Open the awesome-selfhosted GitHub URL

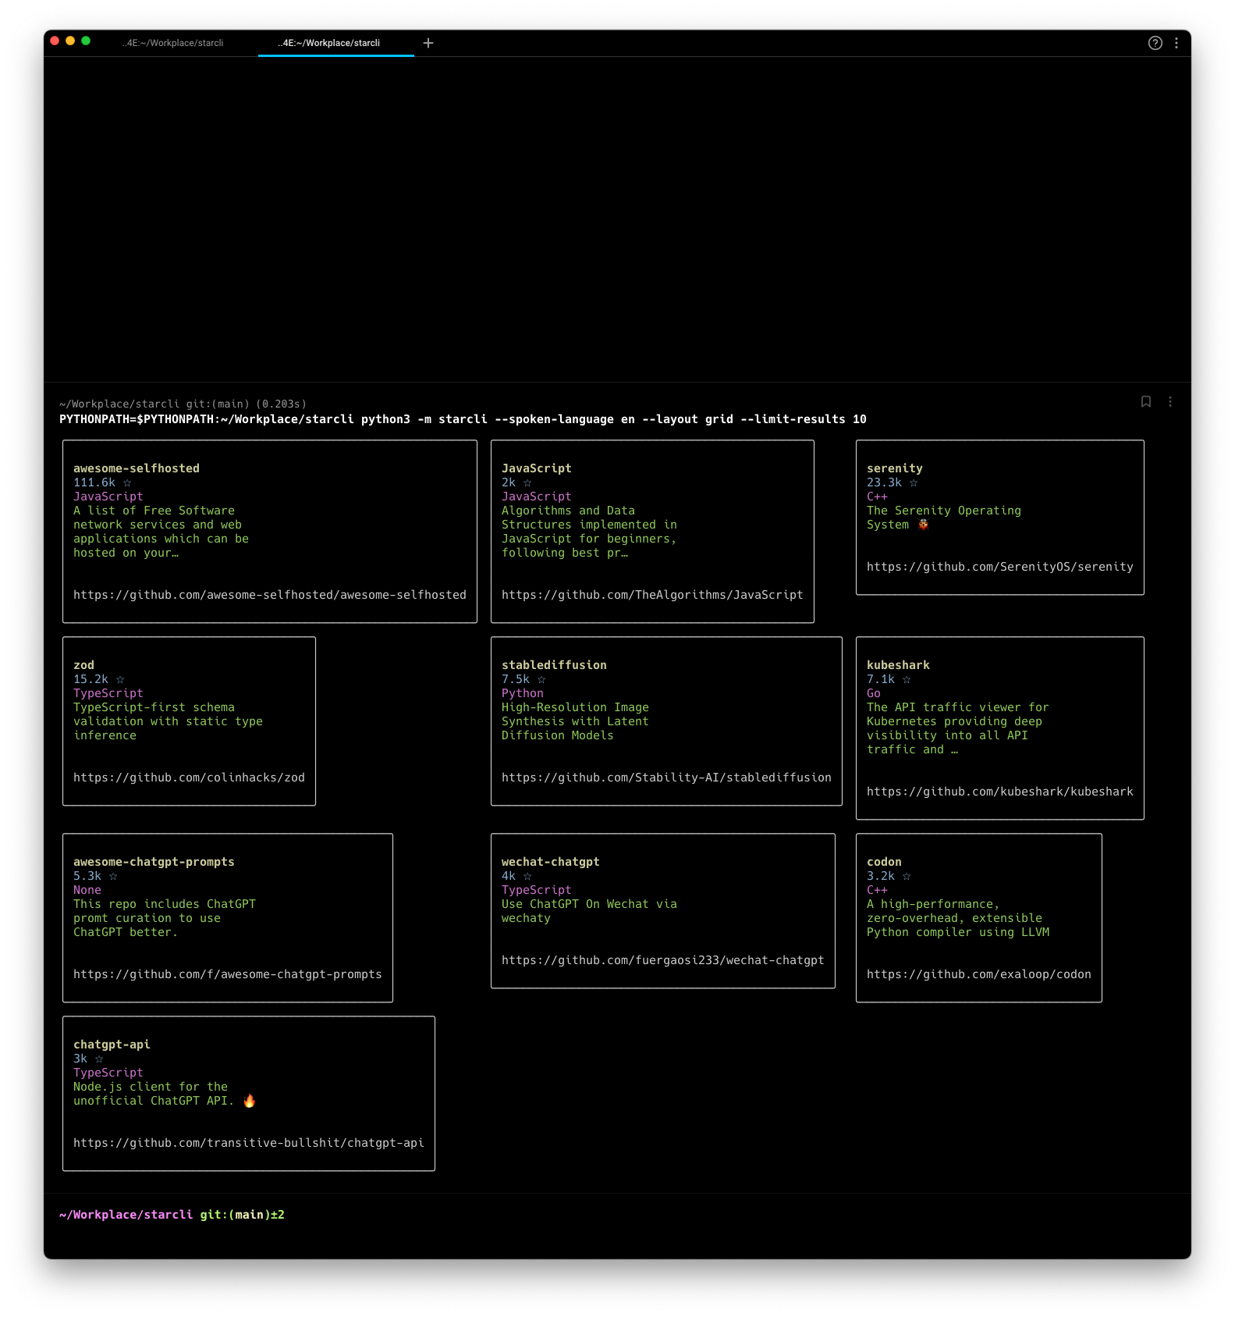tap(270, 595)
